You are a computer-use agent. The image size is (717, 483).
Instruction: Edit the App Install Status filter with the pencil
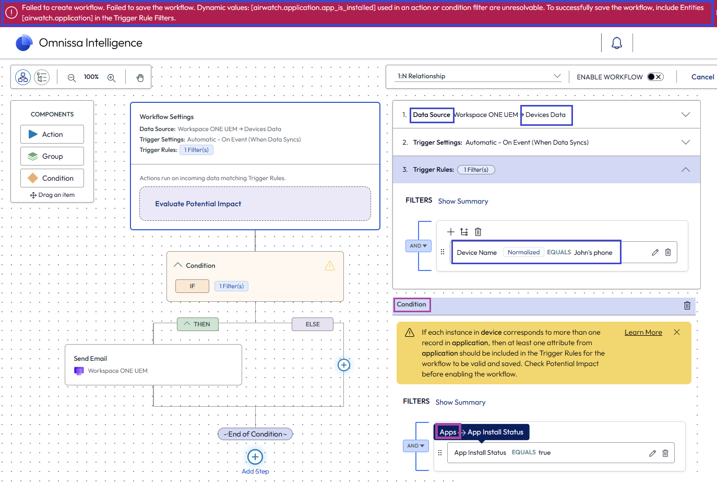click(x=652, y=453)
